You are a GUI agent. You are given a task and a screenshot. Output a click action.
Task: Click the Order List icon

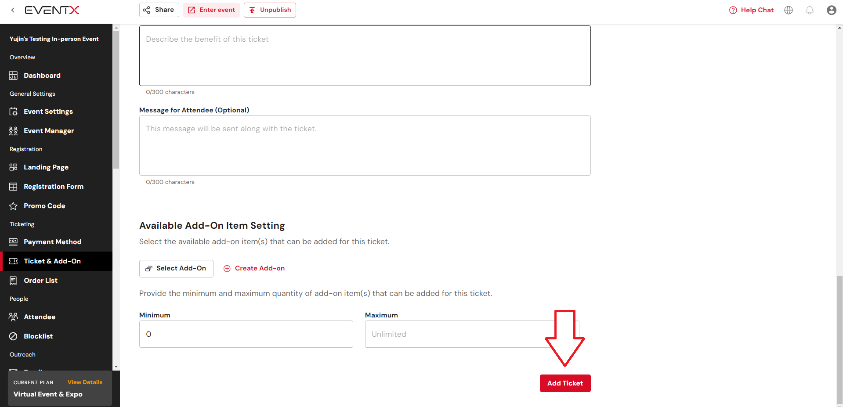coord(13,281)
